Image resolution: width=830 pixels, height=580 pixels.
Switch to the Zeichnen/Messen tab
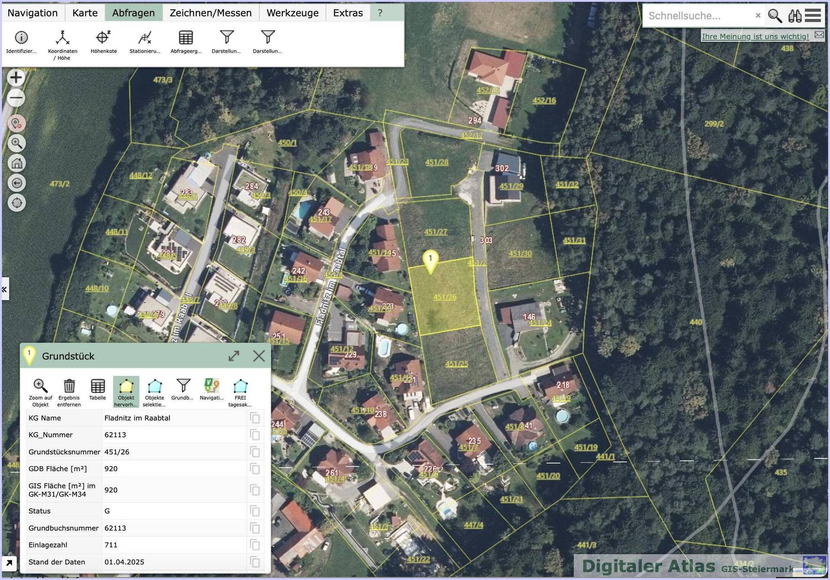click(x=211, y=13)
